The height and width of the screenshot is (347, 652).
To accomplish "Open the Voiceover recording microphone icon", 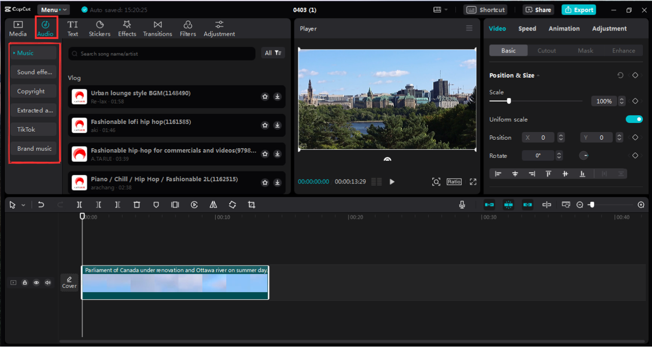I will [461, 205].
